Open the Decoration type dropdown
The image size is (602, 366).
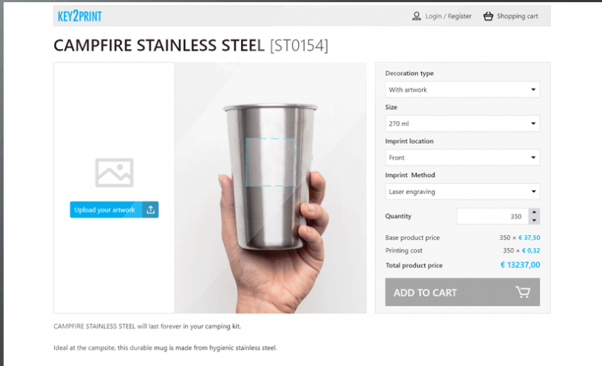[462, 90]
